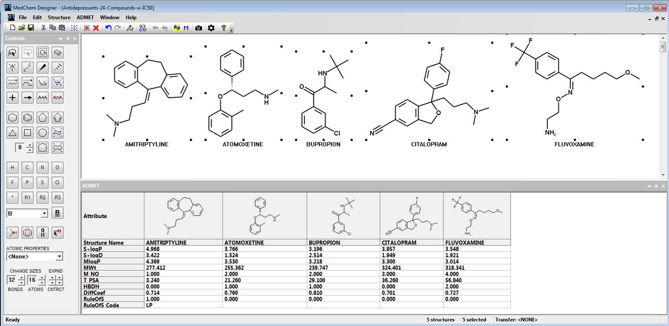Open the Controls panel dropdown arrow
Viewport: 669px width, 326px height.
pyautogui.click(x=61, y=39)
